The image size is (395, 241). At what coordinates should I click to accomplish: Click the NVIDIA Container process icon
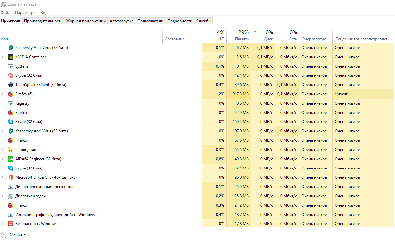(10, 57)
